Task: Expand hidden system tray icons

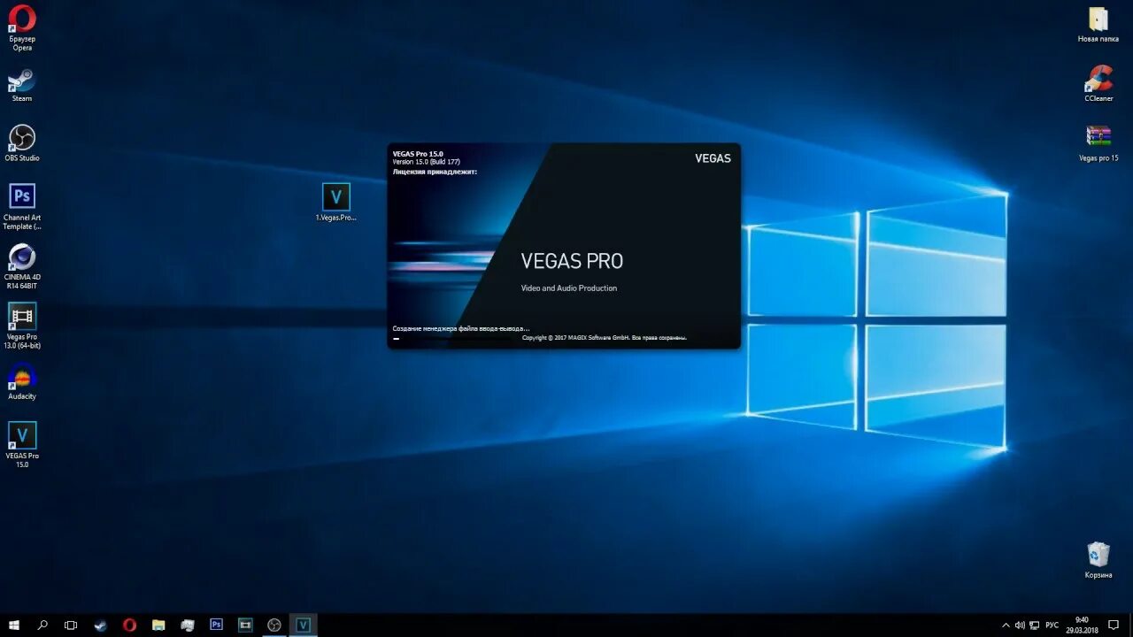Action: (x=1006, y=625)
